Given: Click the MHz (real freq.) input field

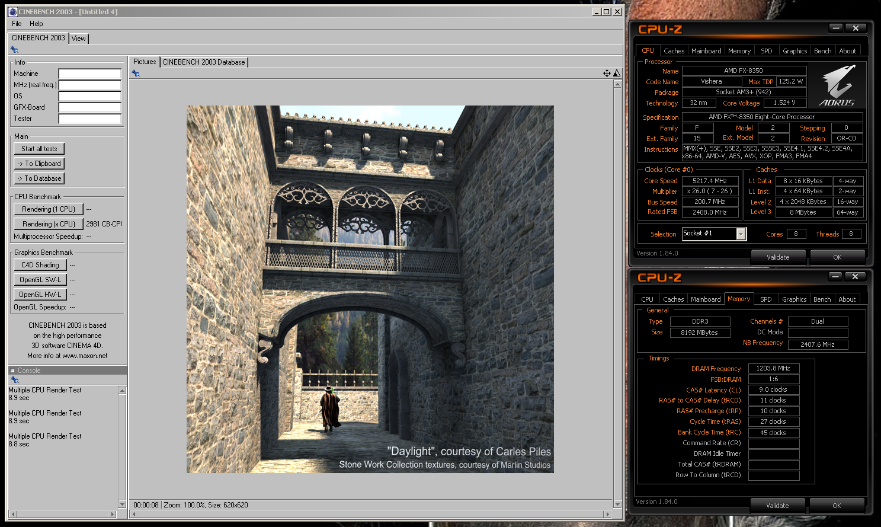Looking at the screenshot, I should [90, 85].
